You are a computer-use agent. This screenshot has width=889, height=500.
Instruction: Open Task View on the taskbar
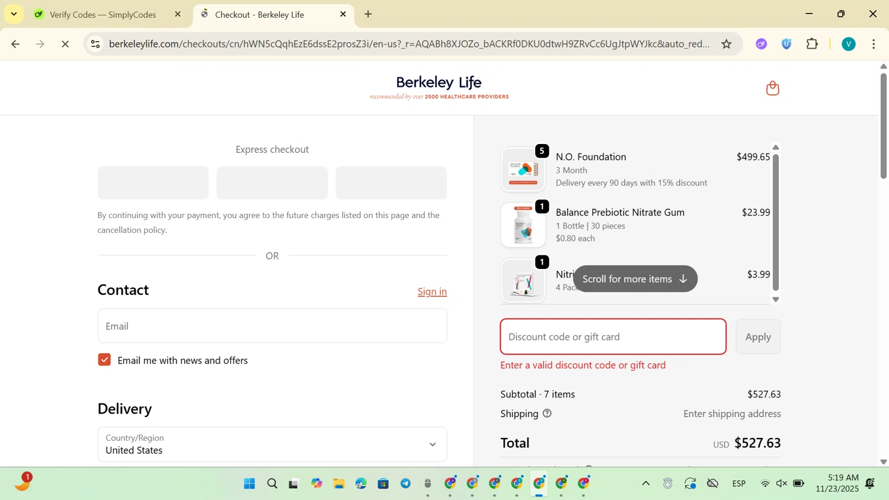pos(294,484)
